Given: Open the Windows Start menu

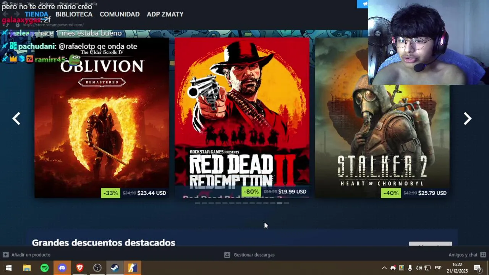Looking at the screenshot, I should (8, 268).
